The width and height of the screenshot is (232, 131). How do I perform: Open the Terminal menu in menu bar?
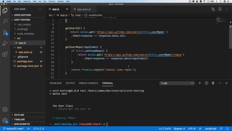(52, 1)
